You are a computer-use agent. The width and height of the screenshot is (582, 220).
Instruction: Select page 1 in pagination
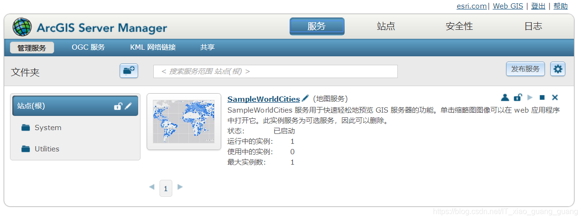pos(166,188)
